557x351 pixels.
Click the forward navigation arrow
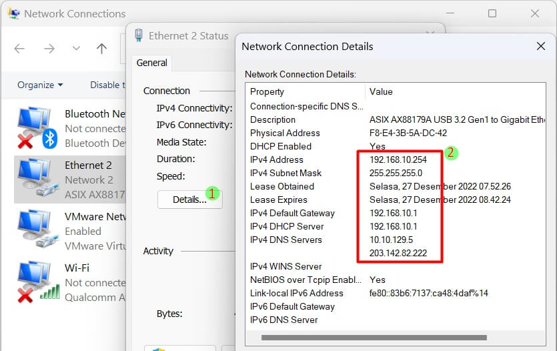(49, 49)
